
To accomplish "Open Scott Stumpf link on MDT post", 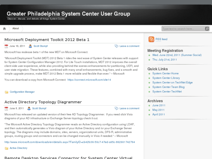I will [41, 46].
